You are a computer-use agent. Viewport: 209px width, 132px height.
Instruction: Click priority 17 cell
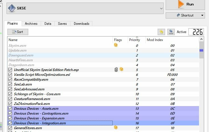click(x=137, y=128)
